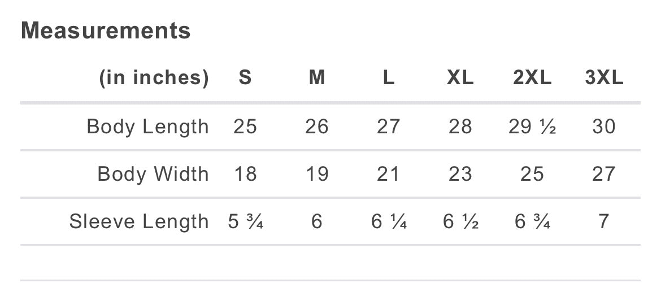Select Body Width value 21 for L
This screenshot has height=283, width=661.
(x=389, y=174)
